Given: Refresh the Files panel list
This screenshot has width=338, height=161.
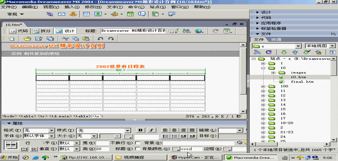Looking at the screenshot, I should (x=268, y=52).
